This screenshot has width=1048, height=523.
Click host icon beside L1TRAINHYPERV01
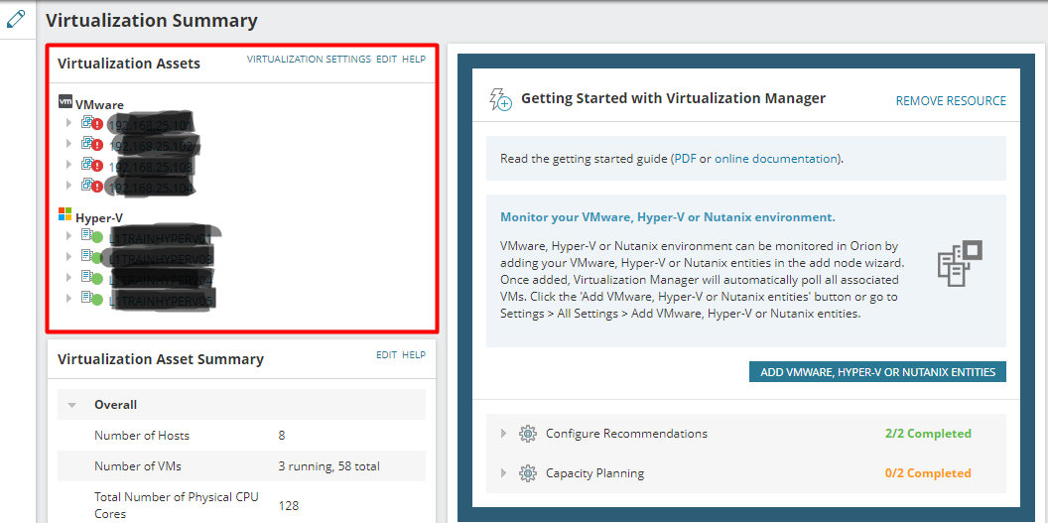click(x=87, y=234)
